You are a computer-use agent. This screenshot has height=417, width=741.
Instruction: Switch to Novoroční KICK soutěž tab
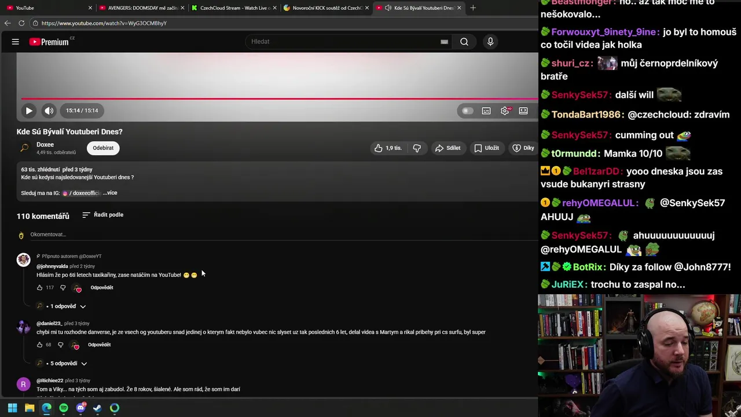pyautogui.click(x=325, y=8)
